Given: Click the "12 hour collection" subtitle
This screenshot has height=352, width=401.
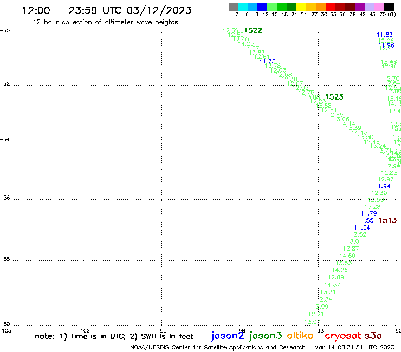Looking at the screenshot, I should [x=105, y=22].
